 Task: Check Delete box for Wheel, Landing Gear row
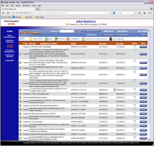[135, 60]
